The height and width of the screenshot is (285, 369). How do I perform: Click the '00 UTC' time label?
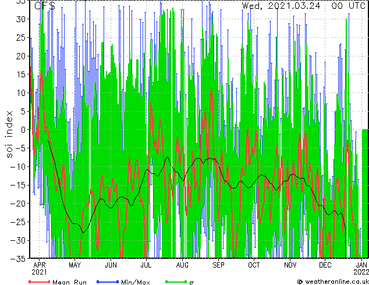348,5
